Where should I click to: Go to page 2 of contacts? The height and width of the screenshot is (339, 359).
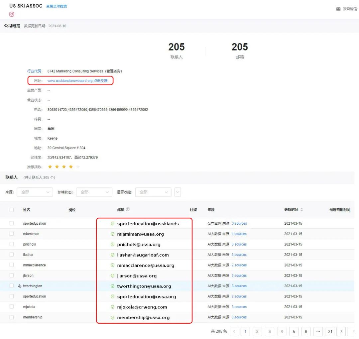click(x=257, y=331)
